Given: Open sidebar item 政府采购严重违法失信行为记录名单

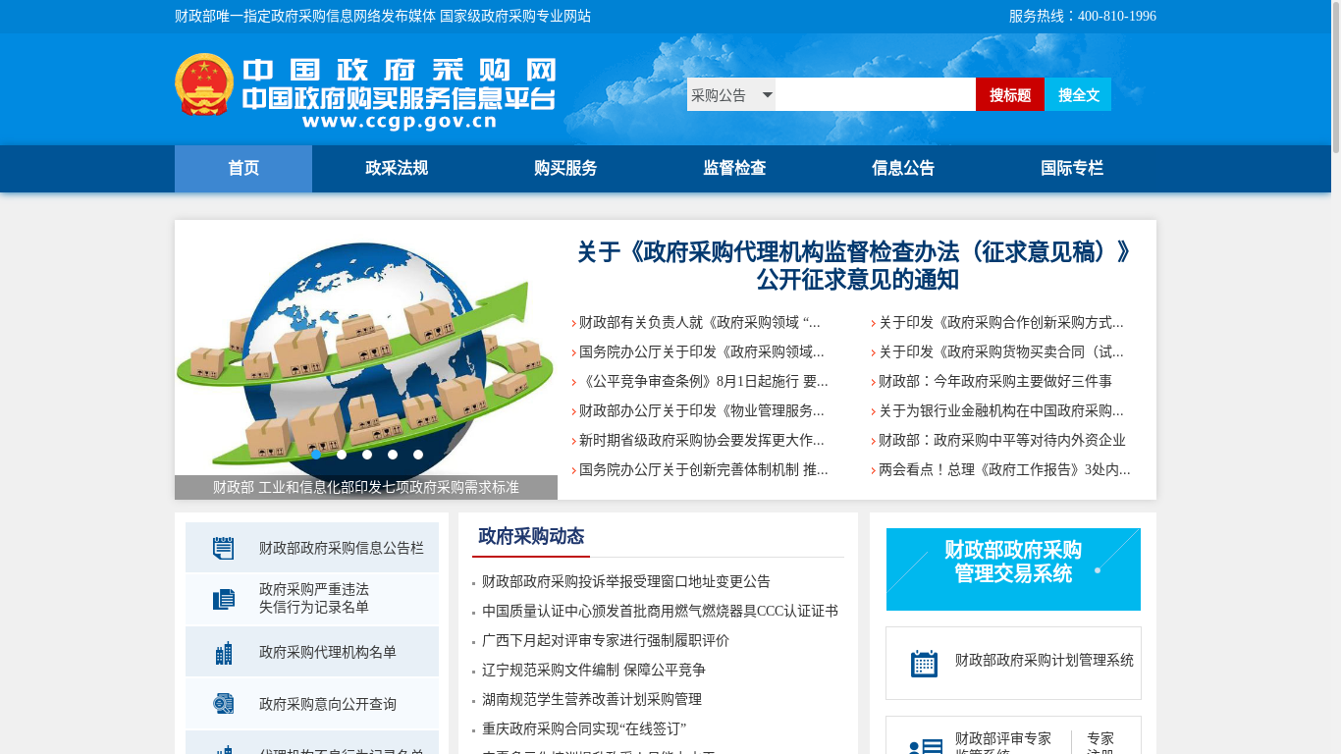Looking at the screenshot, I should click(312, 599).
